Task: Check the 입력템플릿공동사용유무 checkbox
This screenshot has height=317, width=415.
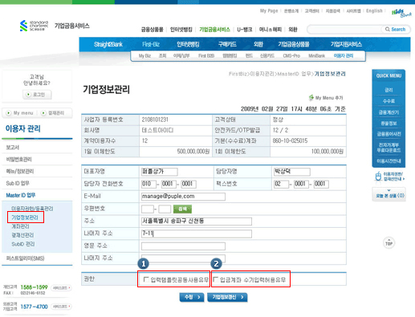Action: pyautogui.click(x=146, y=279)
